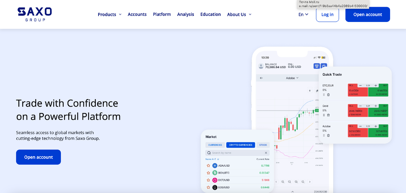The image size is (406, 193).
Task: Select the Crypto Currencies market tab
Action: (x=241, y=145)
